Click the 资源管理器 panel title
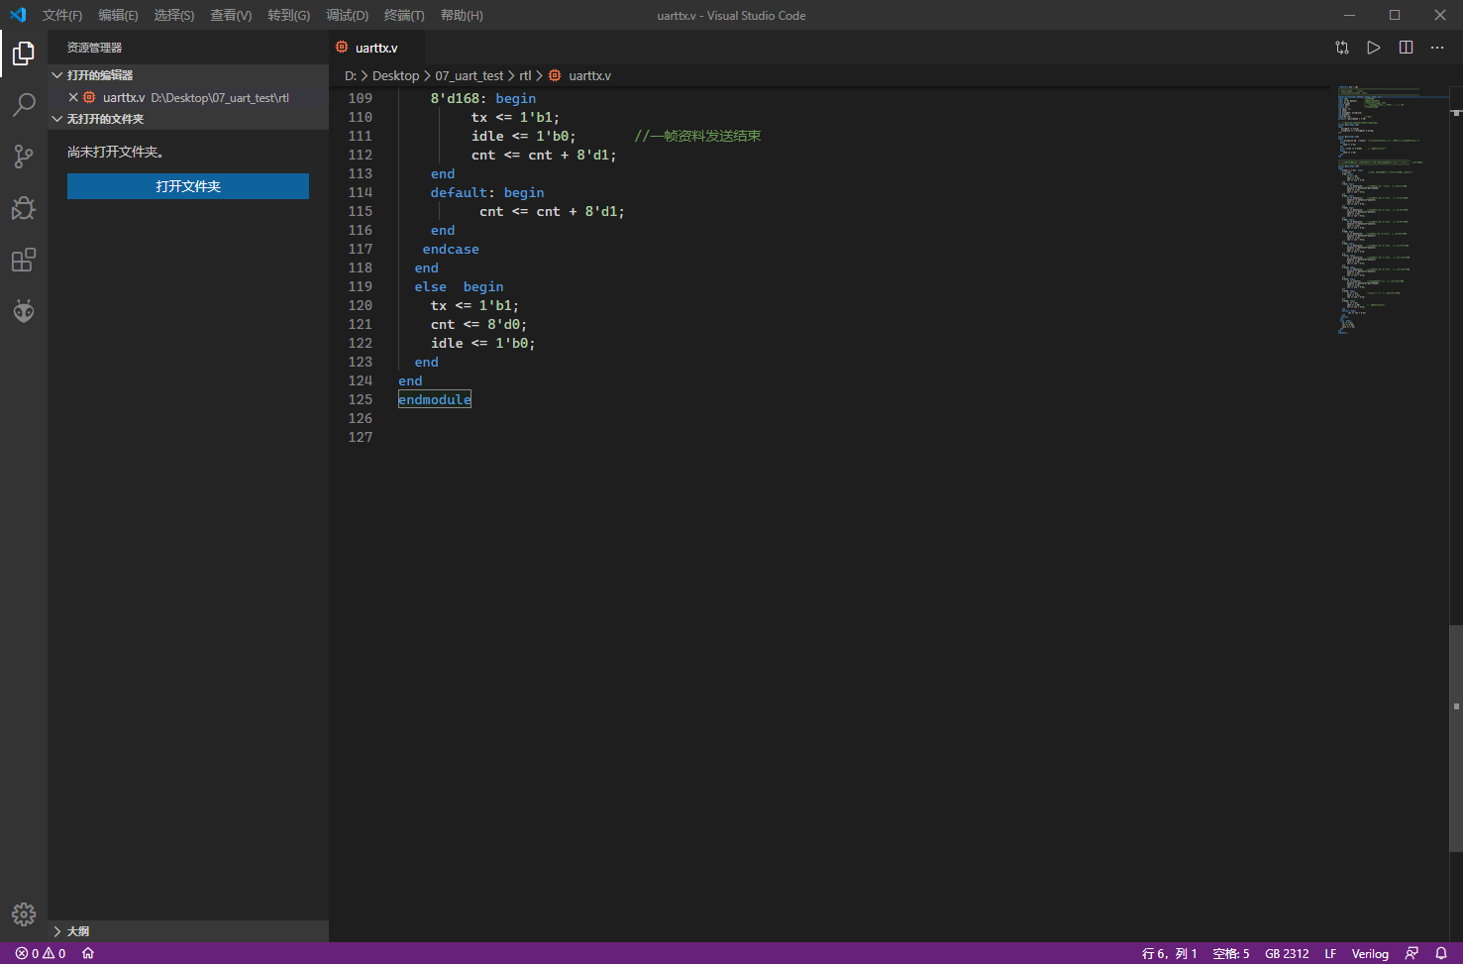This screenshot has width=1463, height=964. [94, 48]
